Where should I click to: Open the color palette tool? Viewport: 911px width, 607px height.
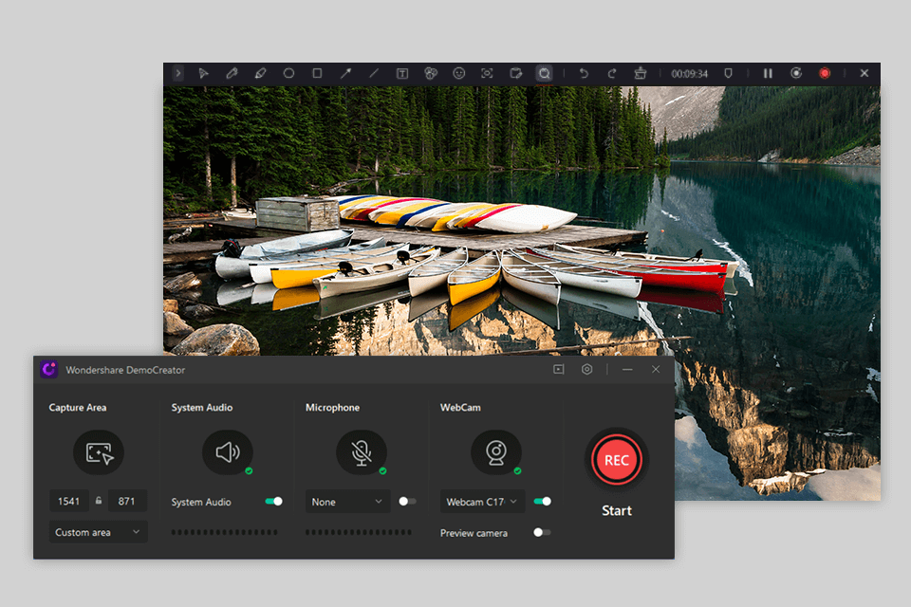click(431, 74)
